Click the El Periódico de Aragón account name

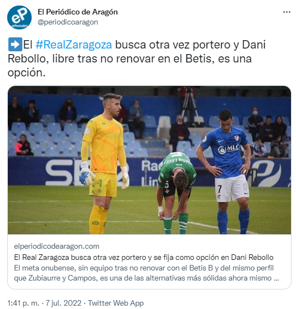[78, 12]
